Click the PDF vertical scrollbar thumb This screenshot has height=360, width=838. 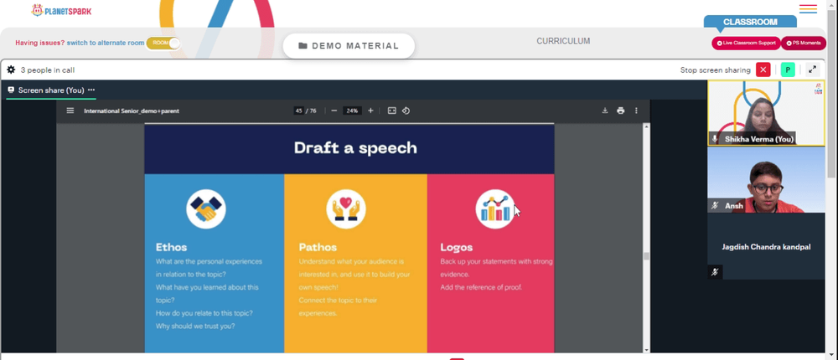point(647,256)
